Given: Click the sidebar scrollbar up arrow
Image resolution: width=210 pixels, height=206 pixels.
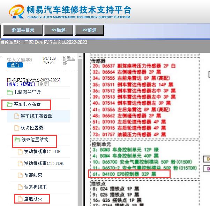Looking at the screenshot, I should [x=80, y=56].
